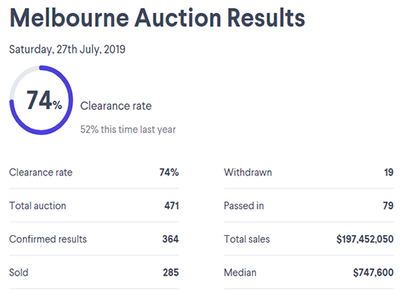Select the Sold row label
Viewport: 407px width, 291px height.
(18, 273)
